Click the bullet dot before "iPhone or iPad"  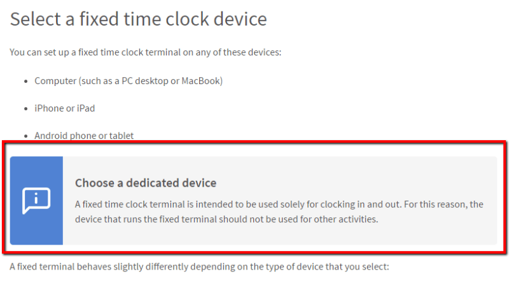coord(25,109)
